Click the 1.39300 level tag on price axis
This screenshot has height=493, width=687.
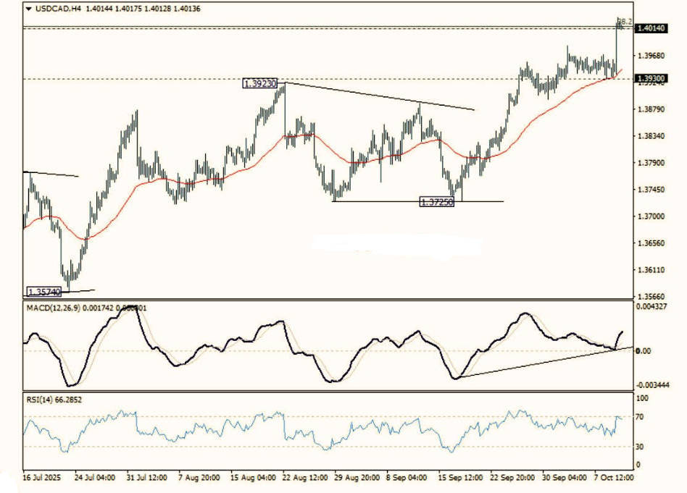(650, 77)
